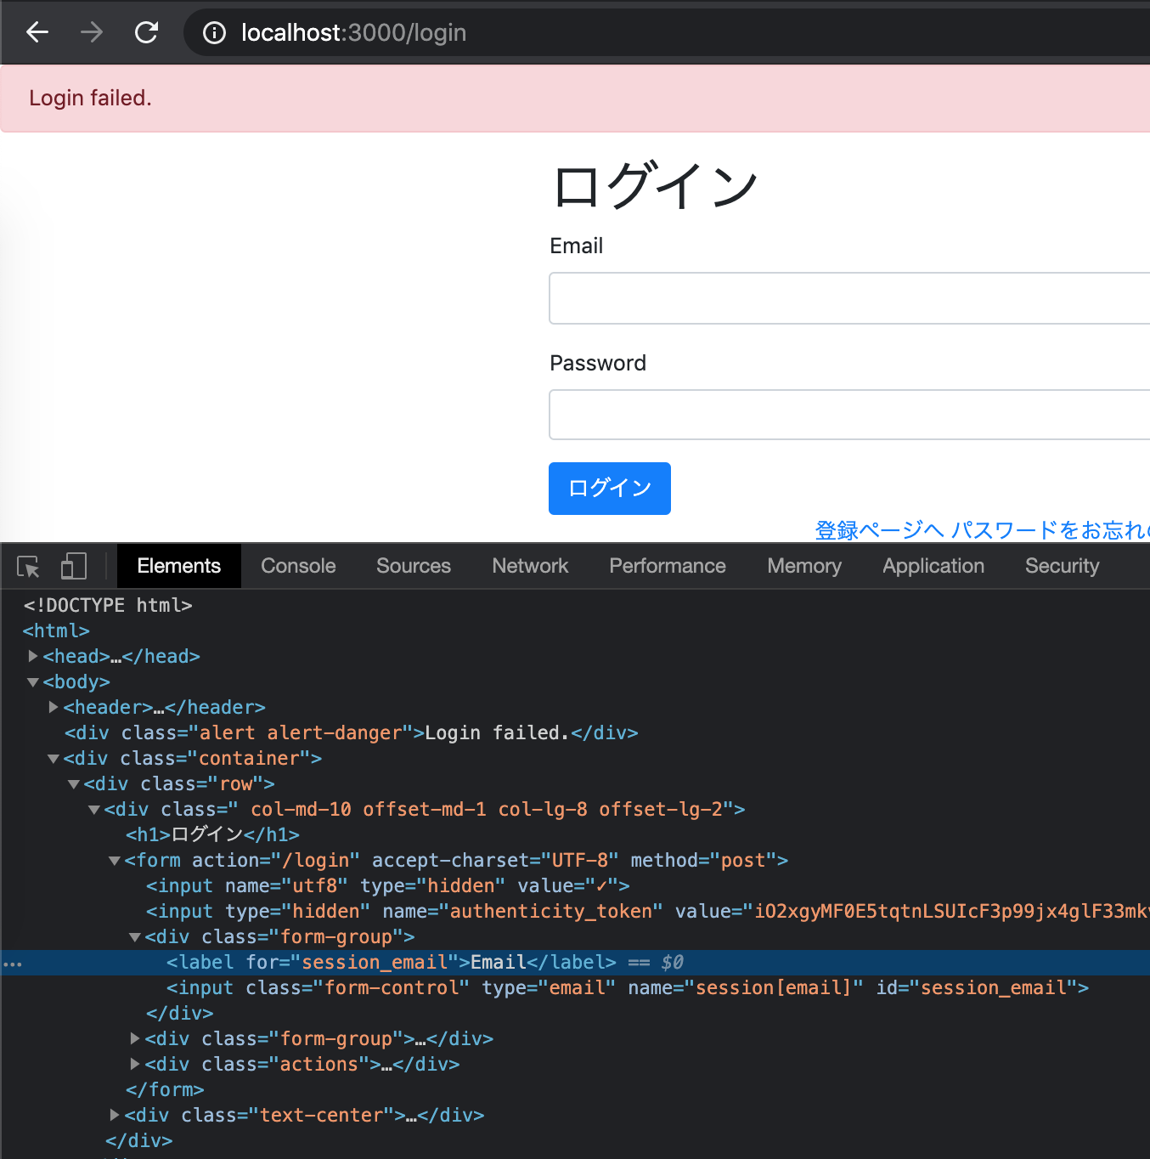Screen dimensions: 1150x1159
Task: Switch to the Application tab
Action: pyautogui.click(x=933, y=566)
